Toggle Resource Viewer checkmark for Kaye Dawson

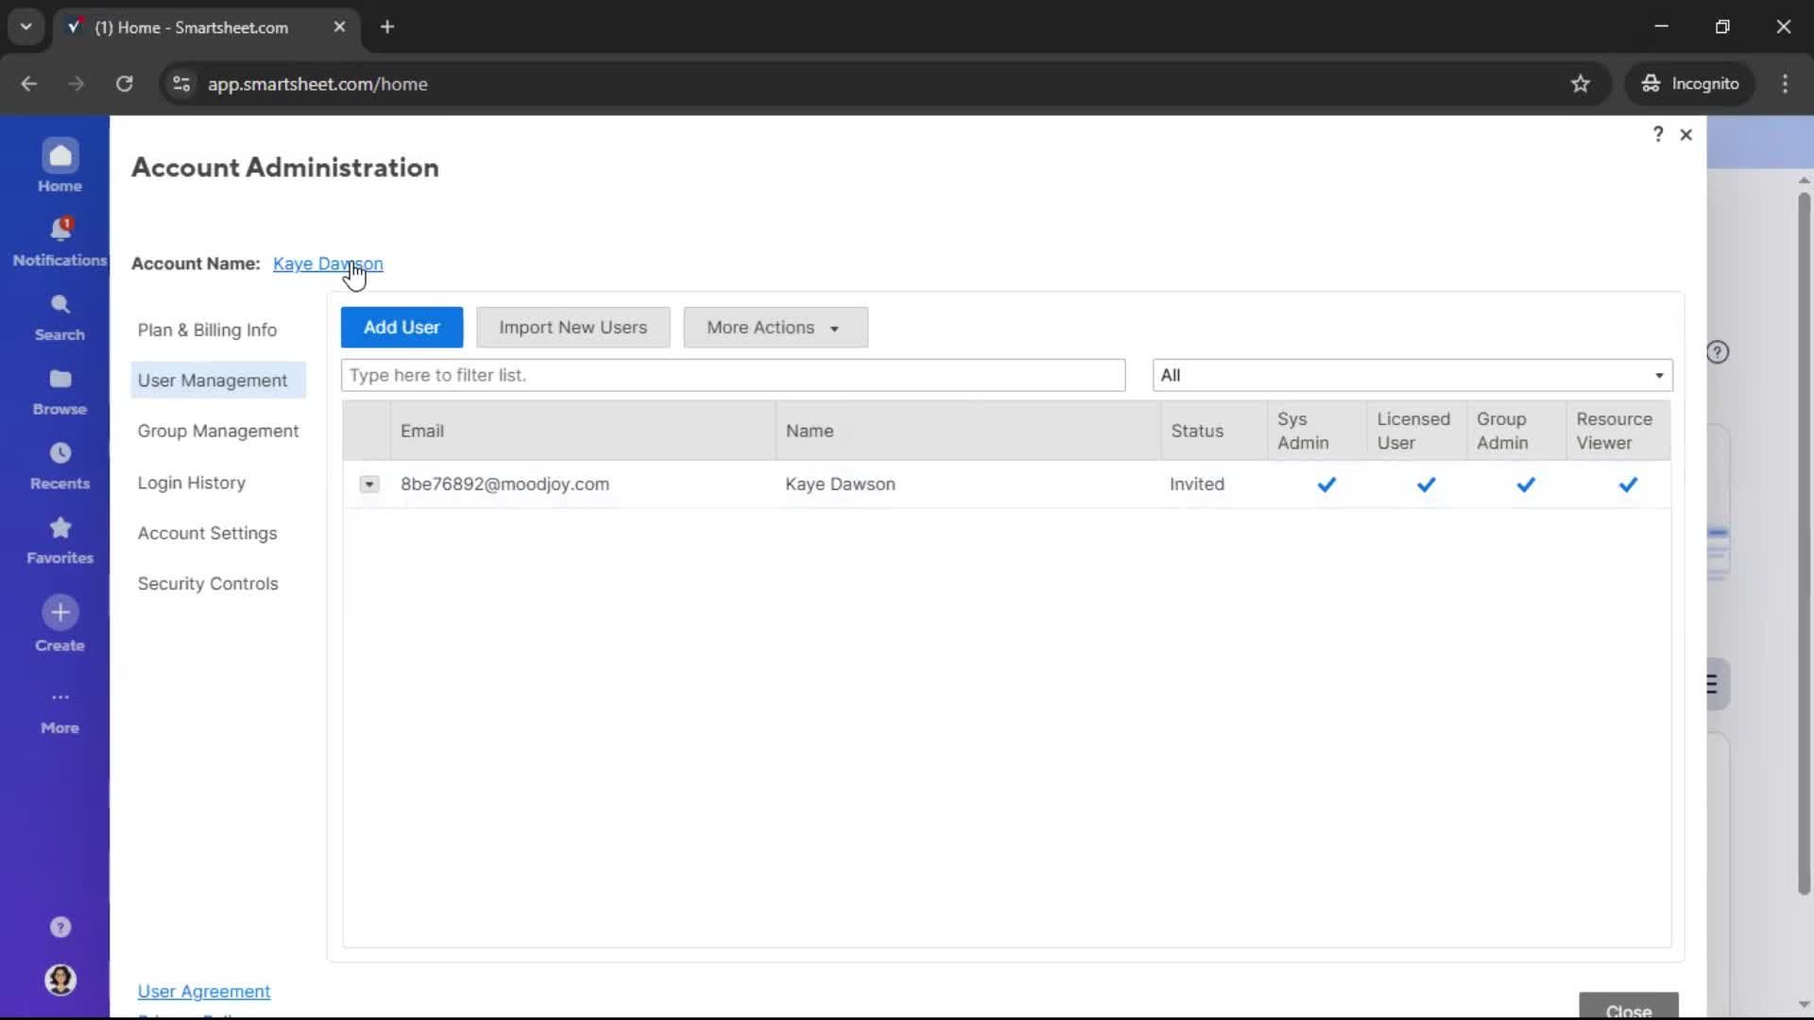tap(1627, 484)
